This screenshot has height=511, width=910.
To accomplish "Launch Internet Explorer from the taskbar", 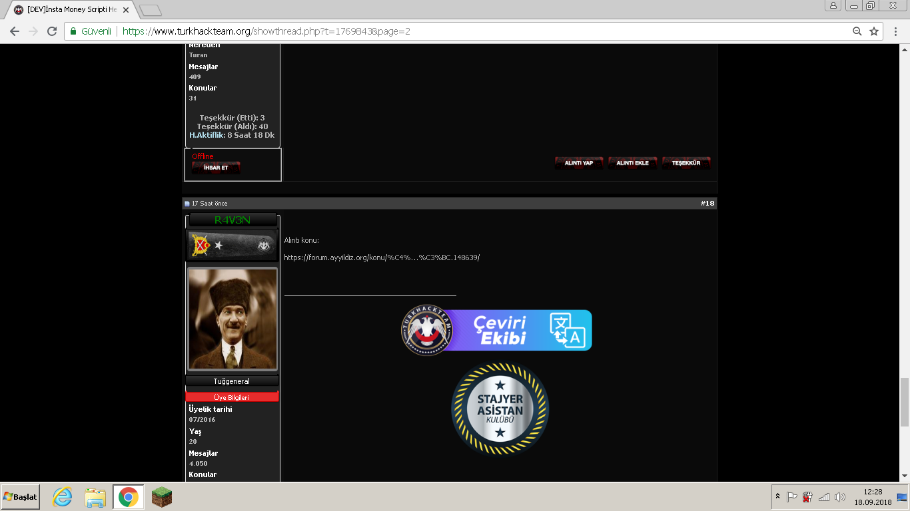I will pyautogui.click(x=62, y=497).
